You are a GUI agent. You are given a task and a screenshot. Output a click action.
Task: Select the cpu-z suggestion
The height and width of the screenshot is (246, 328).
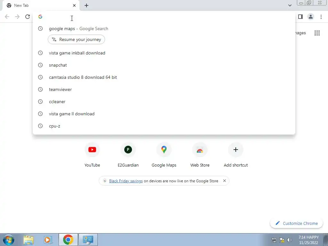click(x=164, y=126)
